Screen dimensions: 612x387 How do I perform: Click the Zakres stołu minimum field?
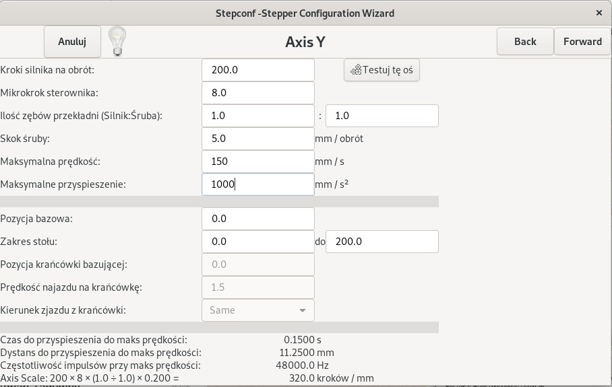(258, 242)
